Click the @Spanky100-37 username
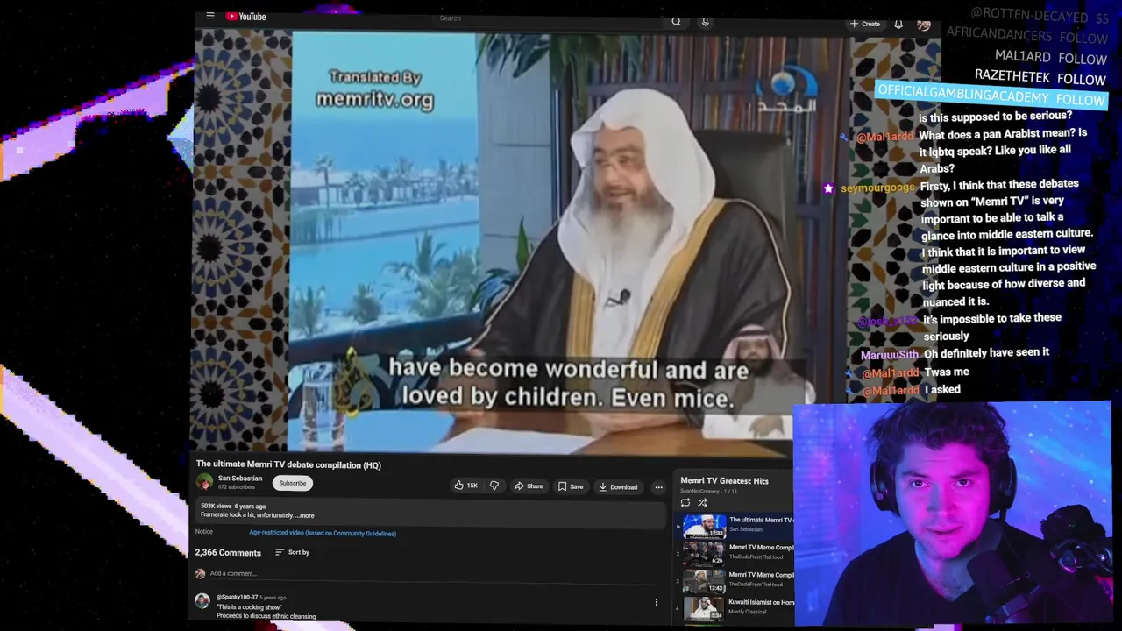Viewport: 1122px width, 631px height. tap(237, 598)
